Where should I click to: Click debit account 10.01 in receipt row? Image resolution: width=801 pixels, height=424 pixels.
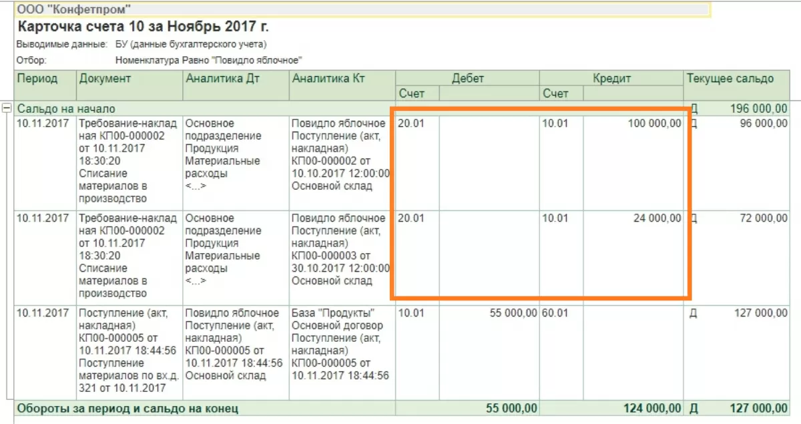[x=417, y=351]
